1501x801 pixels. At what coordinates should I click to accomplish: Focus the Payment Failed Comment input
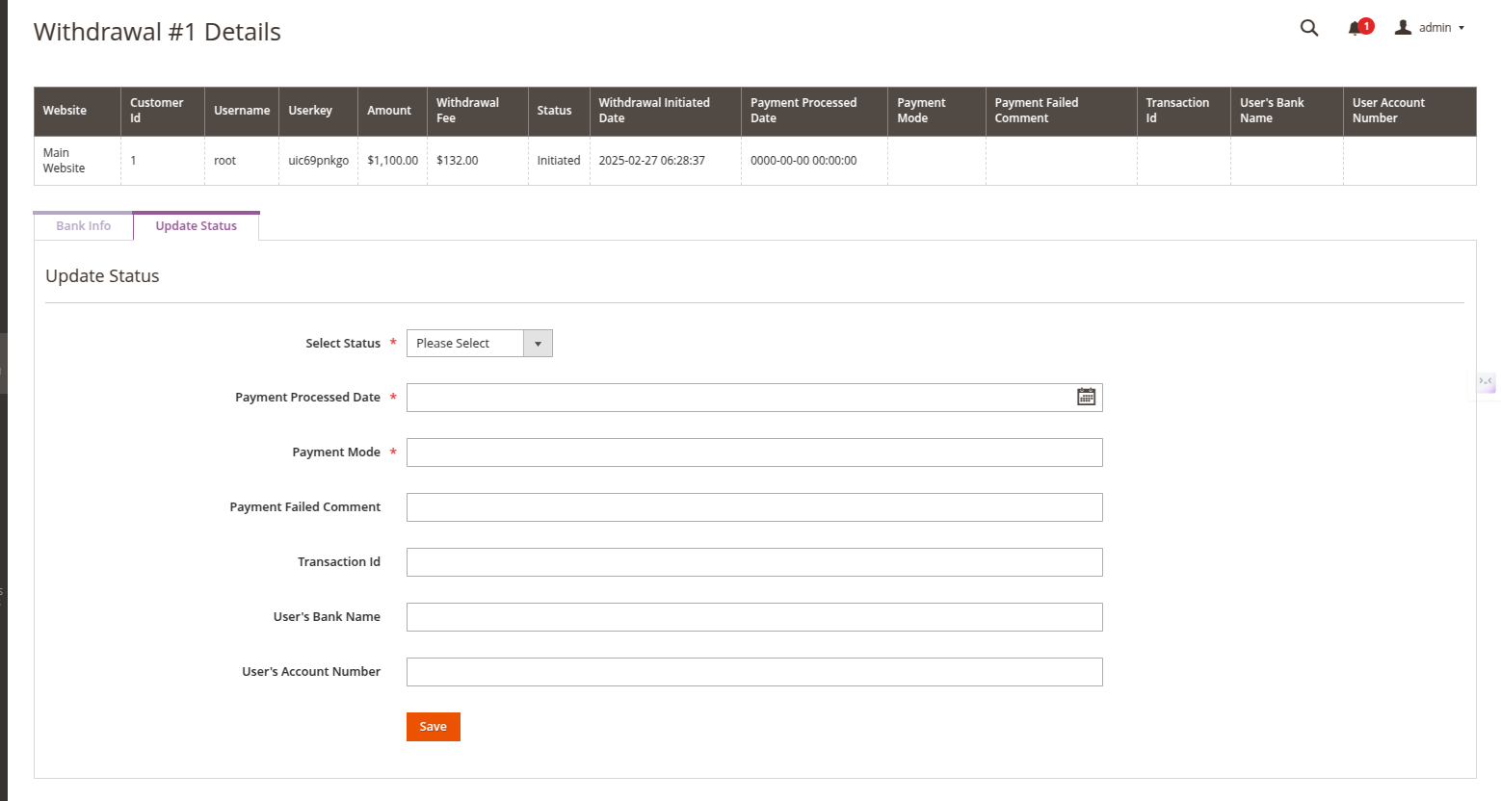click(x=753, y=507)
